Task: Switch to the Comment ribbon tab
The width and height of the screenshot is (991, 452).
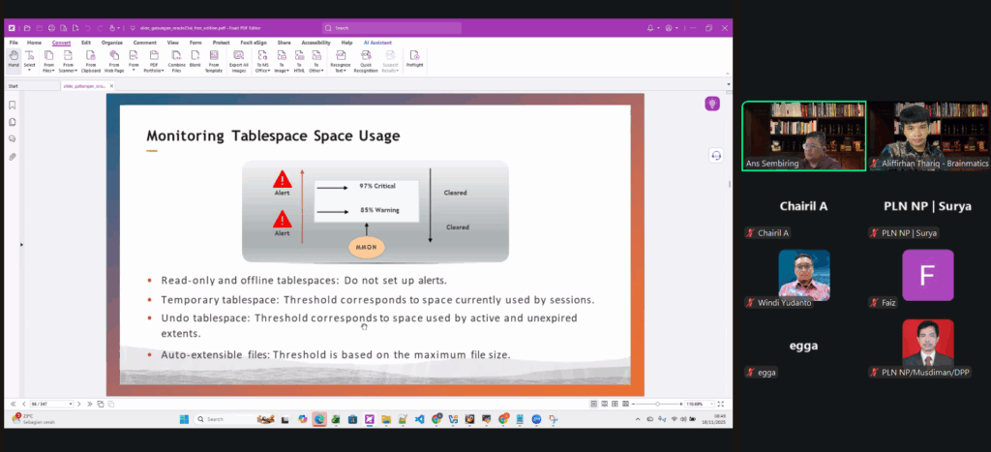Action: 145,43
